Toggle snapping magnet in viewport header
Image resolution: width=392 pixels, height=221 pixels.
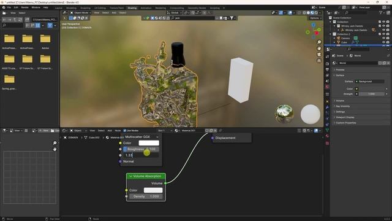tap(193, 12)
